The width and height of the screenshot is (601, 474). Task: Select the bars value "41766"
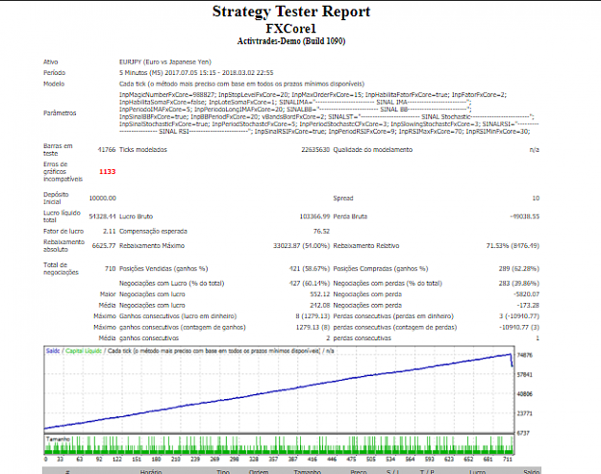tap(107, 150)
